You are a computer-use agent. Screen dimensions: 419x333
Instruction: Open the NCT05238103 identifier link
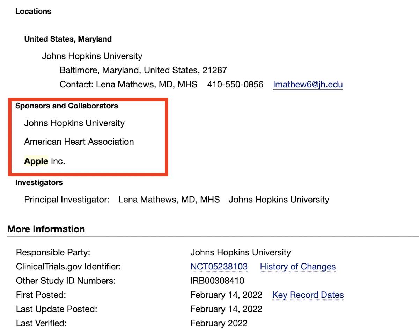pyautogui.click(x=219, y=267)
